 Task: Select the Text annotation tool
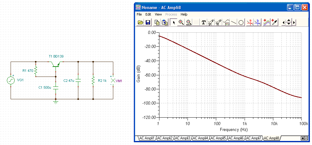pos(203,22)
